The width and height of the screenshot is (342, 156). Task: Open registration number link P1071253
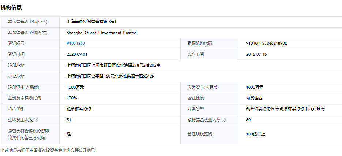76,43
